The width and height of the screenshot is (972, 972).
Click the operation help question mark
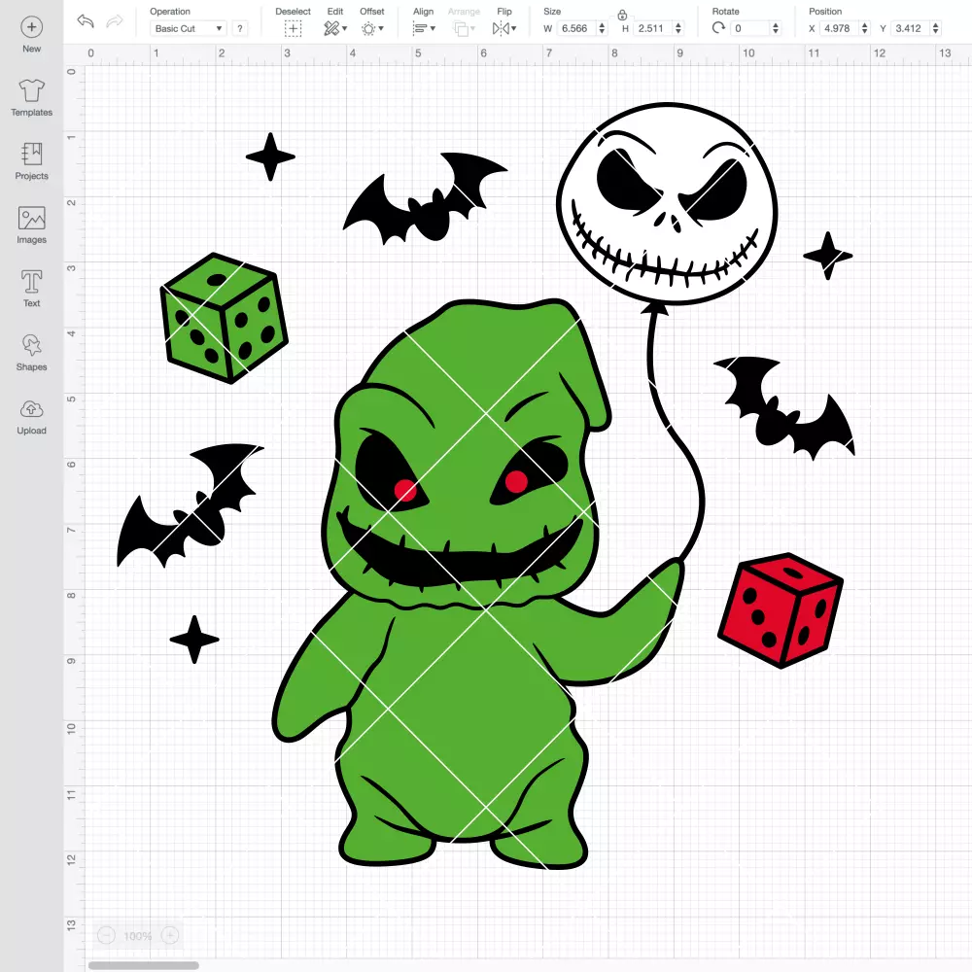240,28
